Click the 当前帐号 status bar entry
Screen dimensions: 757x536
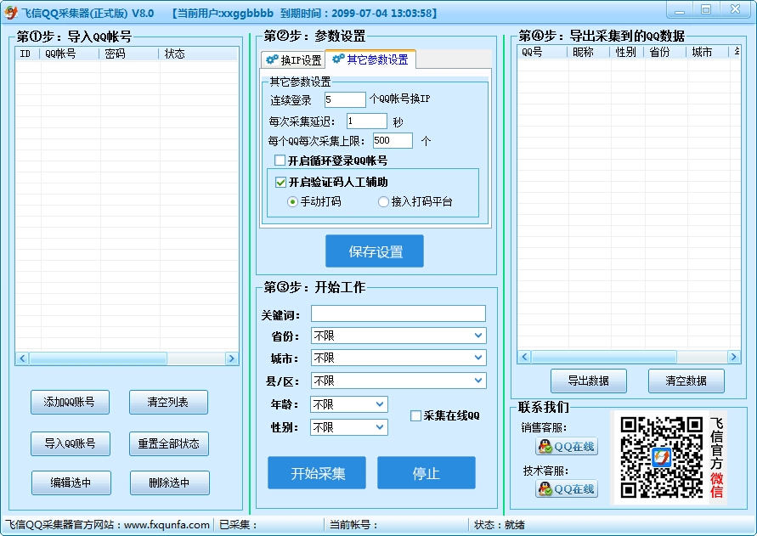(354, 525)
